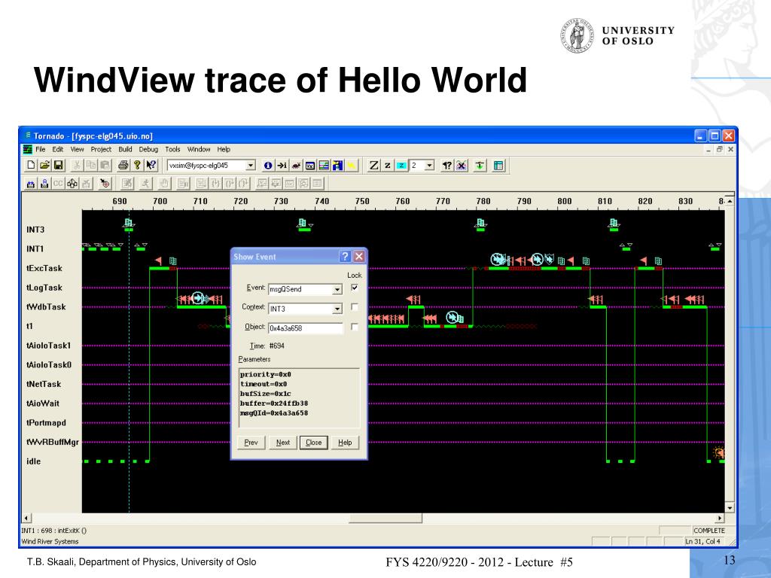The width and height of the screenshot is (771, 578).
Task: Click the INT3 event marker near time 735
Action: click(x=303, y=224)
